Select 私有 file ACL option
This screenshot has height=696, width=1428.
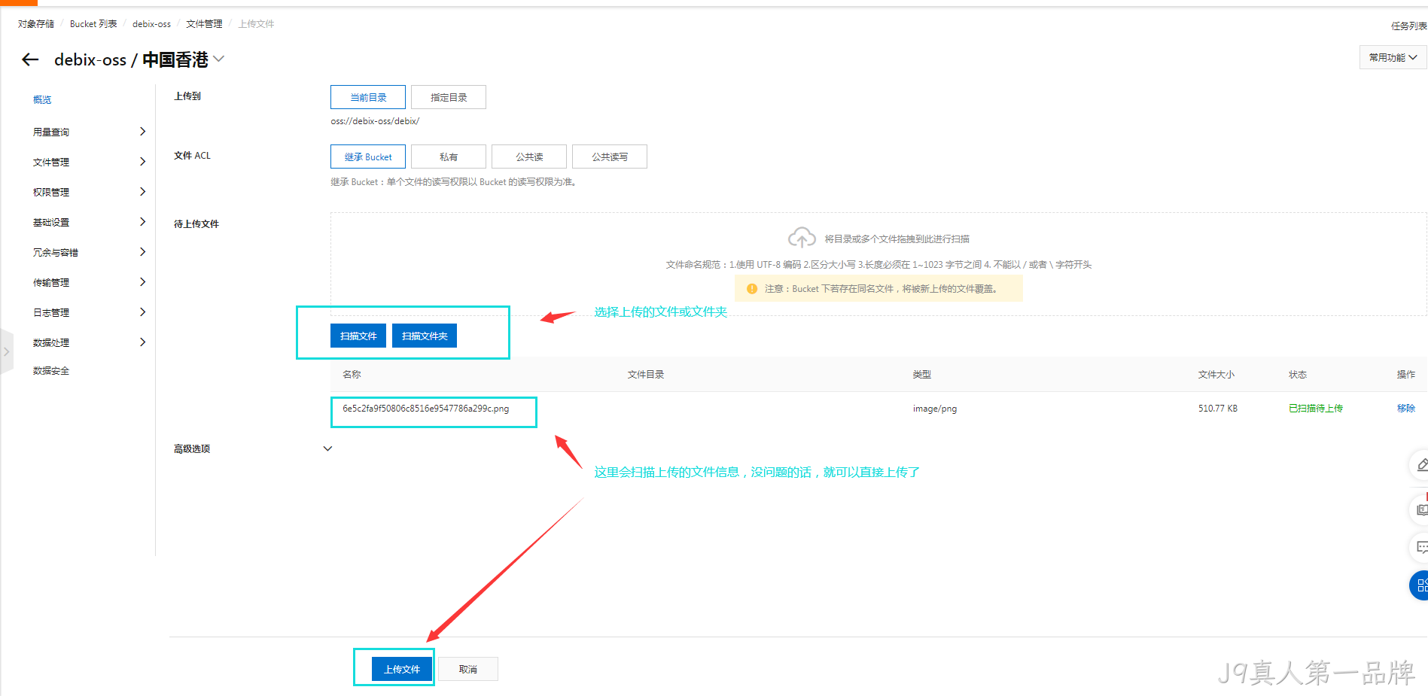(449, 157)
